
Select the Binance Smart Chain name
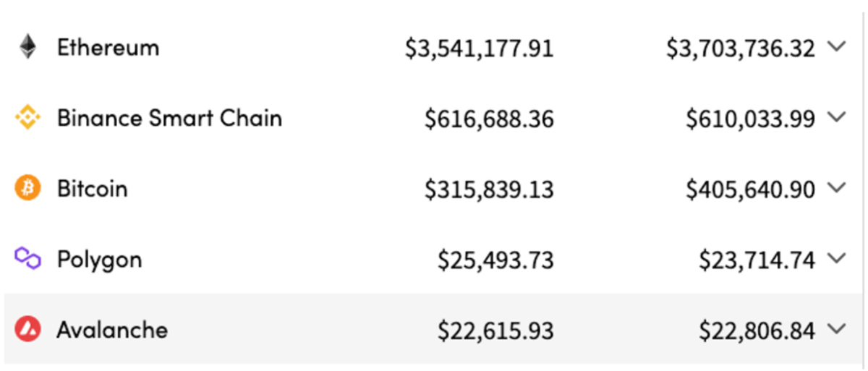tap(169, 118)
